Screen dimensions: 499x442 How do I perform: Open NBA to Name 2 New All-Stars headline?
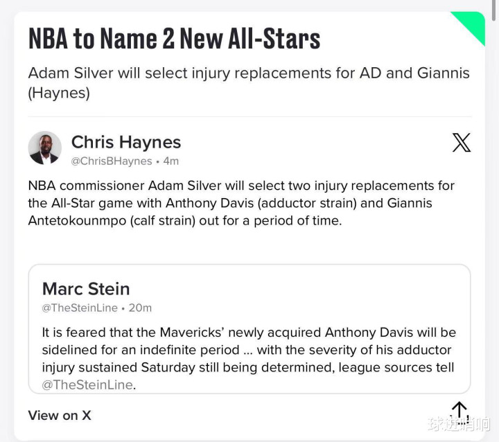(175, 39)
